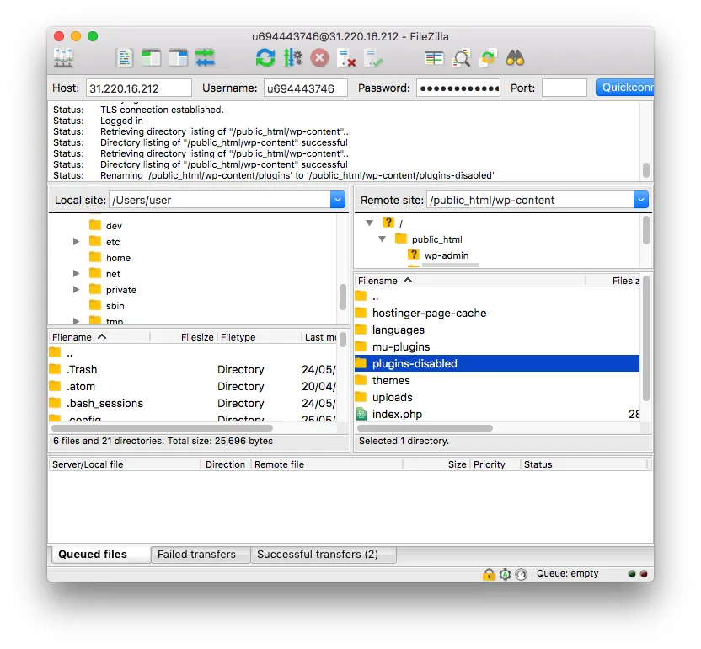Select wp-admin in remote tree
This screenshot has width=701, height=649.
[x=447, y=255]
